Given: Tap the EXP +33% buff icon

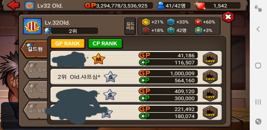Looking at the screenshot, I should (x=171, y=22).
